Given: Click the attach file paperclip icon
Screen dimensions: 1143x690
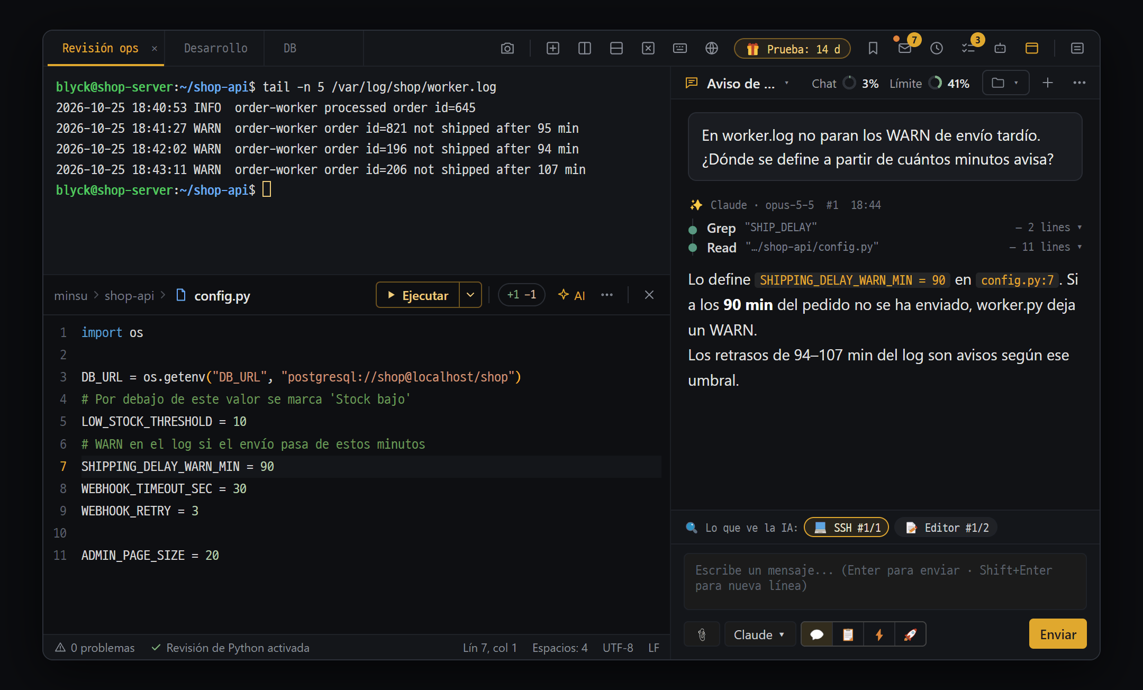Looking at the screenshot, I should pyautogui.click(x=702, y=634).
